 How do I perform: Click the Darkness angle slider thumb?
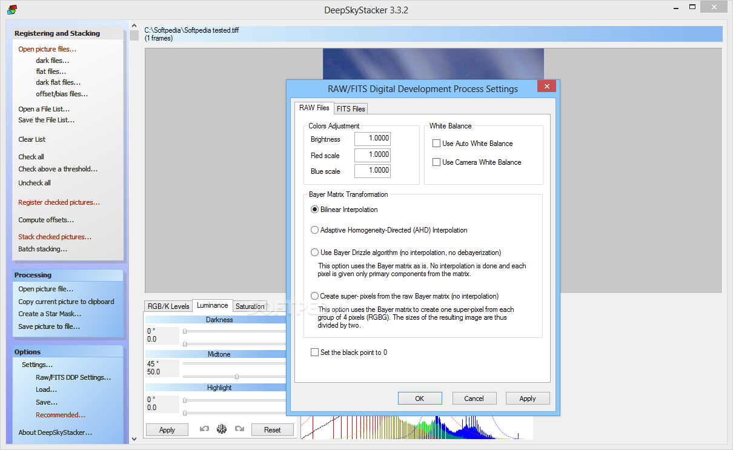tap(185, 331)
